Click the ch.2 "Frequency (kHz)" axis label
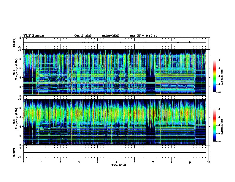The height and width of the screenshot is (182, 235). tap(16, 118)
